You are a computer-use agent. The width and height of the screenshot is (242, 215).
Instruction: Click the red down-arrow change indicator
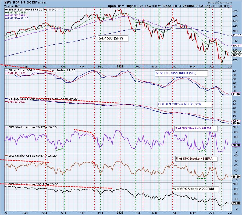click(231, 6)
